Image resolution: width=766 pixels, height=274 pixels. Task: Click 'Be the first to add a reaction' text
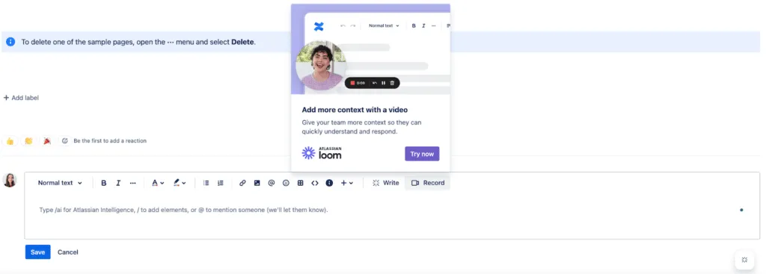[110, 141]
